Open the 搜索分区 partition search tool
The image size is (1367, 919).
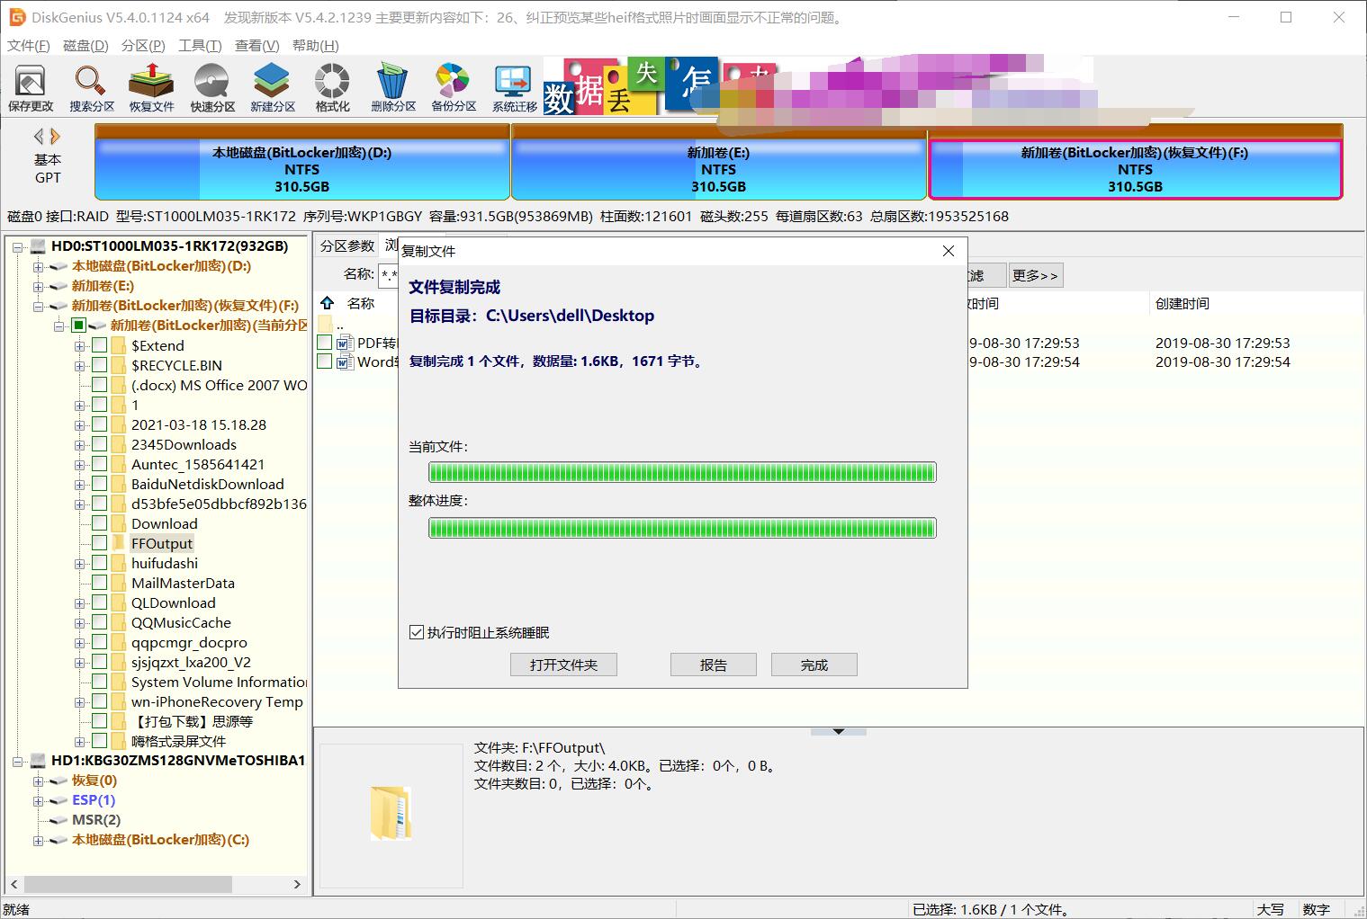(x=90, y=86)
